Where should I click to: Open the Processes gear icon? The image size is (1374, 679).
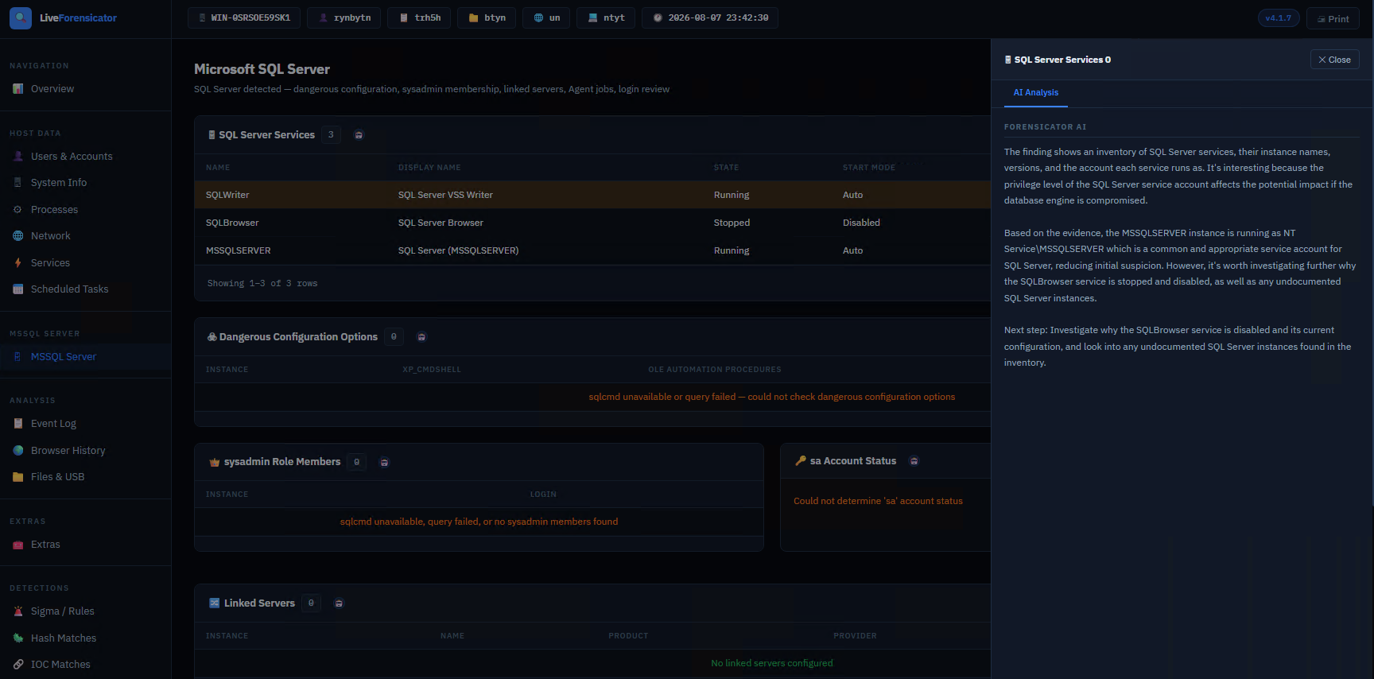click(17, 210)
